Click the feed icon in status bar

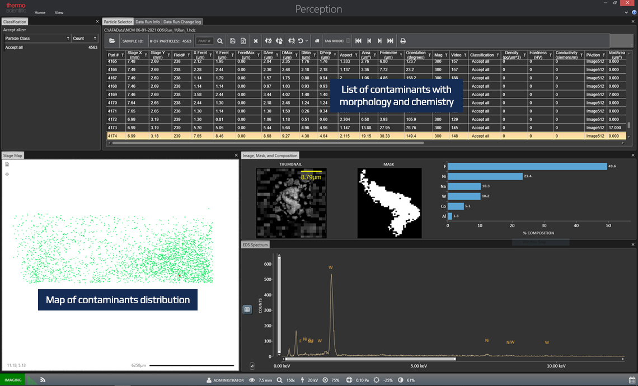(43, 380)
